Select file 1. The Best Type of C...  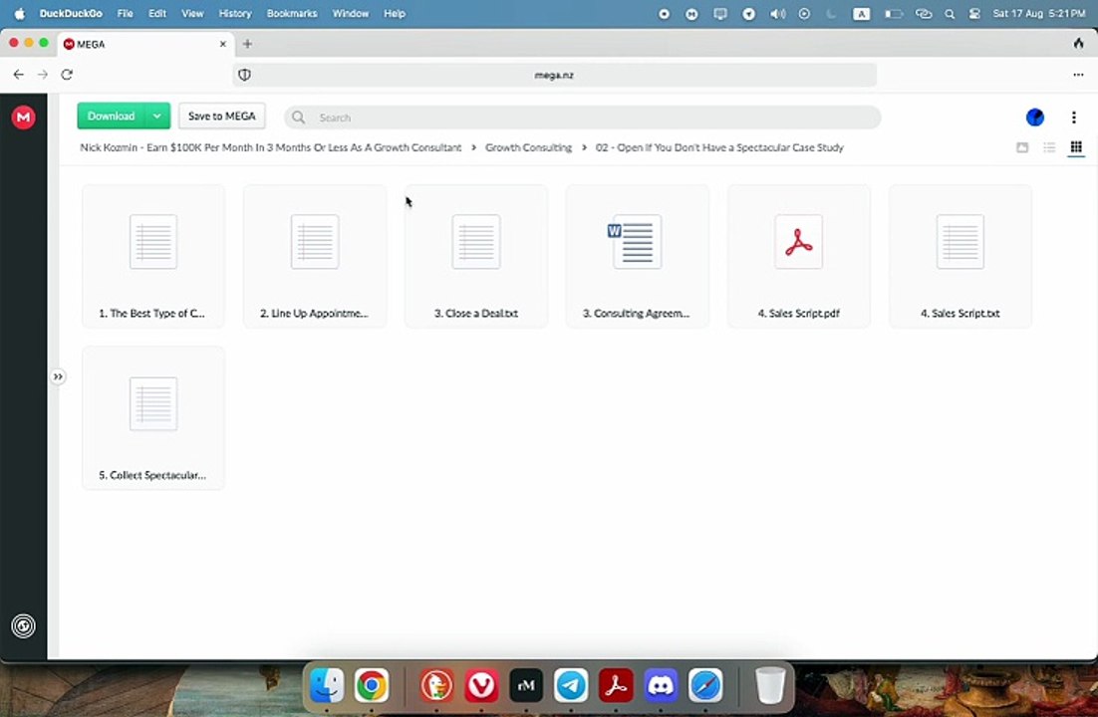[x=153, y=256]
